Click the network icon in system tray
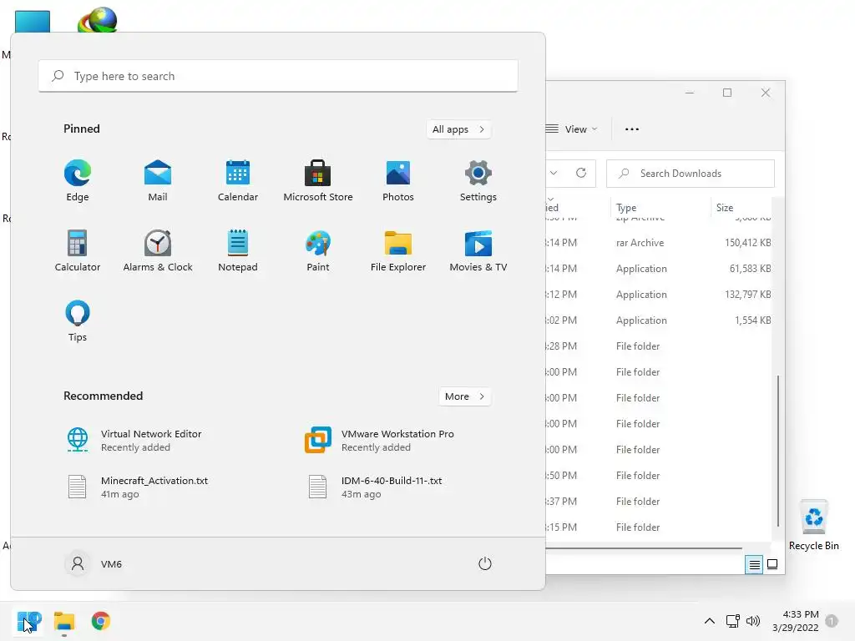This screenshot has width=855, height=641. point(733,621)
